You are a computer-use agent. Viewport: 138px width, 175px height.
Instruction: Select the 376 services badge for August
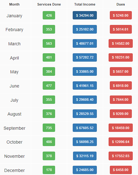click(x=49, y=114)
